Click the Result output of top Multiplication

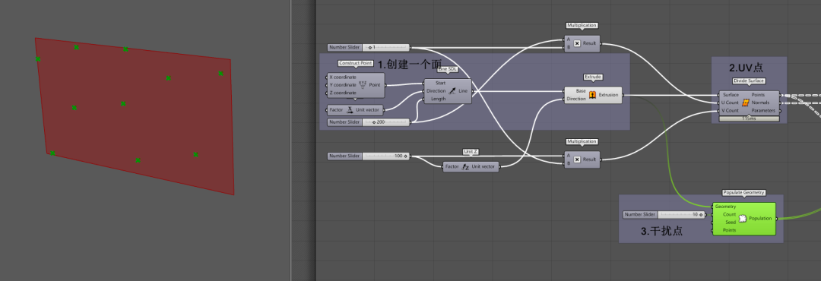point(590,43)
